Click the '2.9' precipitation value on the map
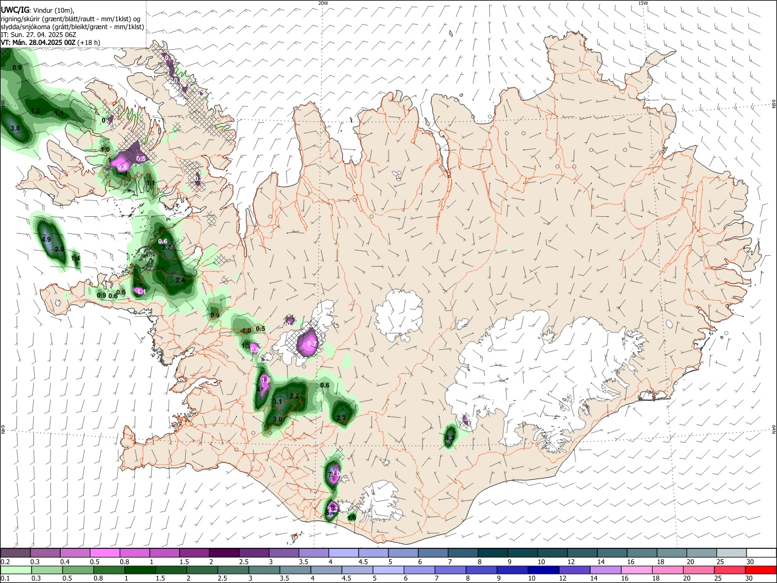 [x=59, y=250]
